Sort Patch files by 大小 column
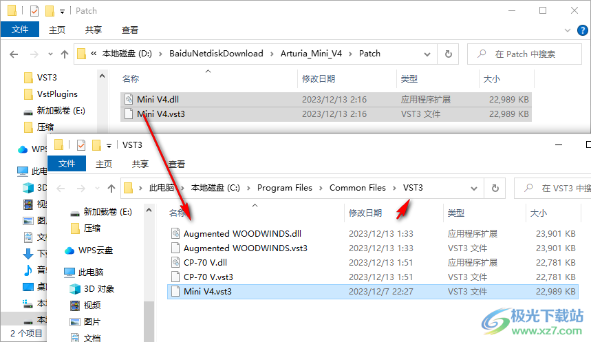The width and height of the screenshot is (591, 342). pos(492,79)
